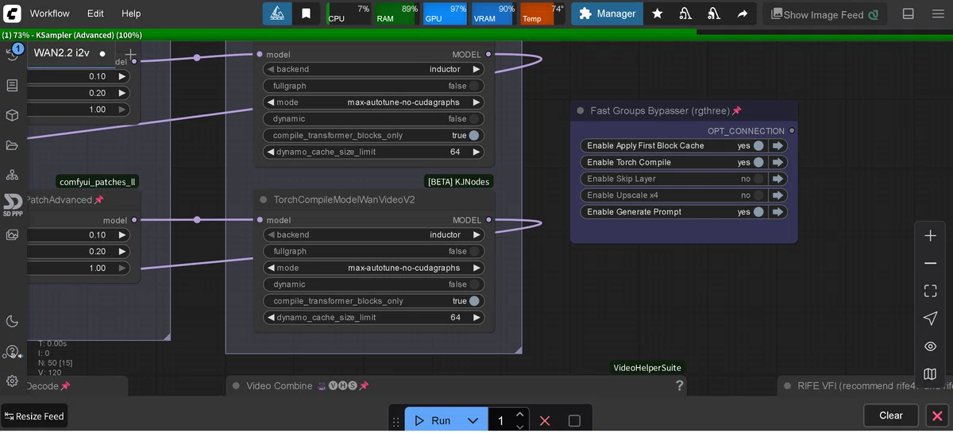Open the SD PPP sidebar panel
953x433 pixels.
coord(12,205)
